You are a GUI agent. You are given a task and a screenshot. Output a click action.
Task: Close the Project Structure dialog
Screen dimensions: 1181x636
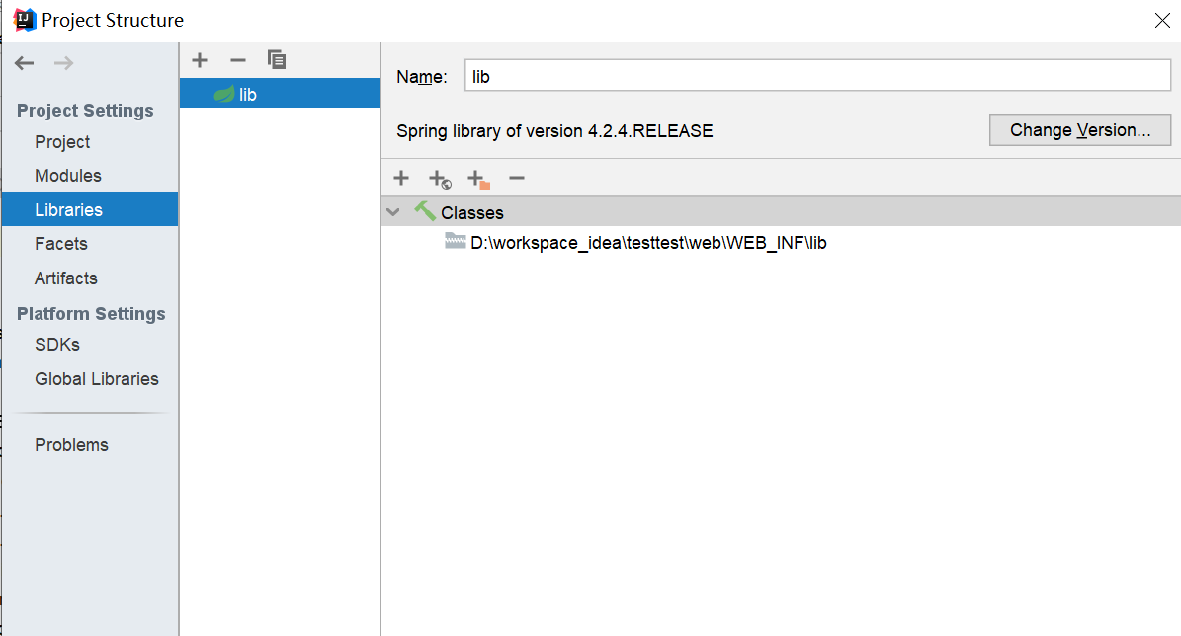coord(1162,21)
